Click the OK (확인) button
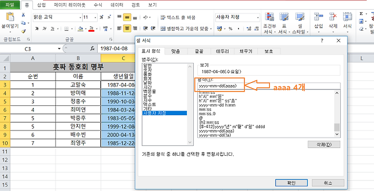 coord(291,183)
